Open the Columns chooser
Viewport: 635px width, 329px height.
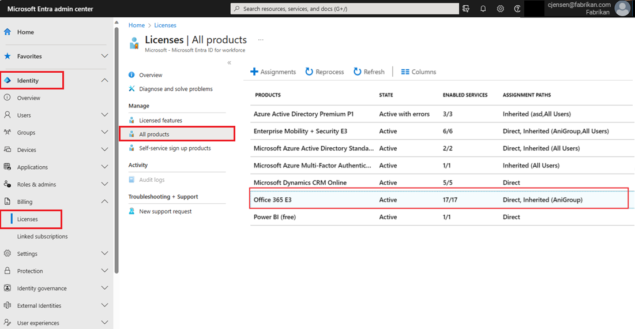pyautogui.click(x=419, y=72)
